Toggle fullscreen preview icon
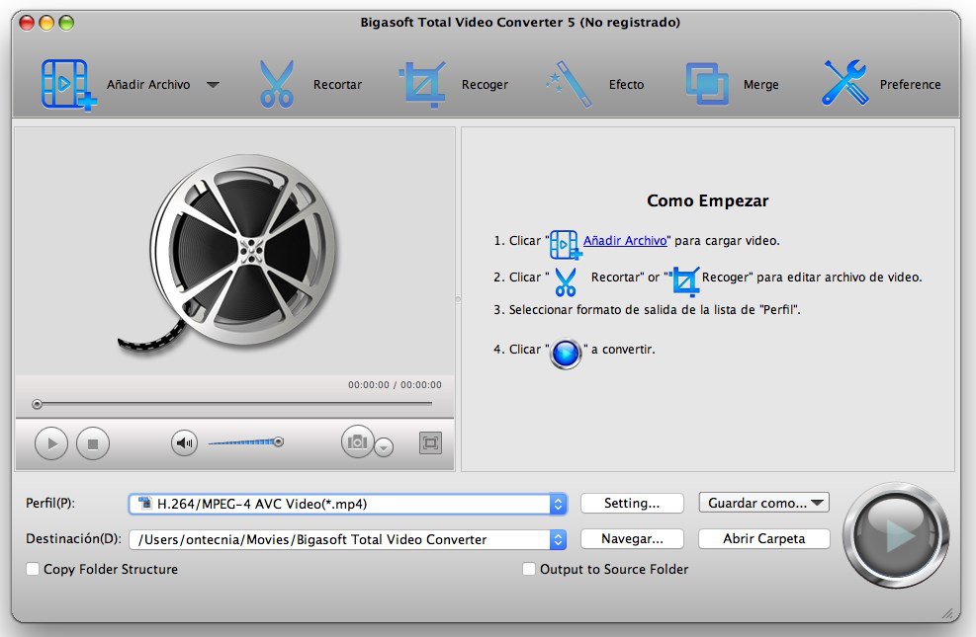This screenshot has width=976, height=637. click(430, 443)
